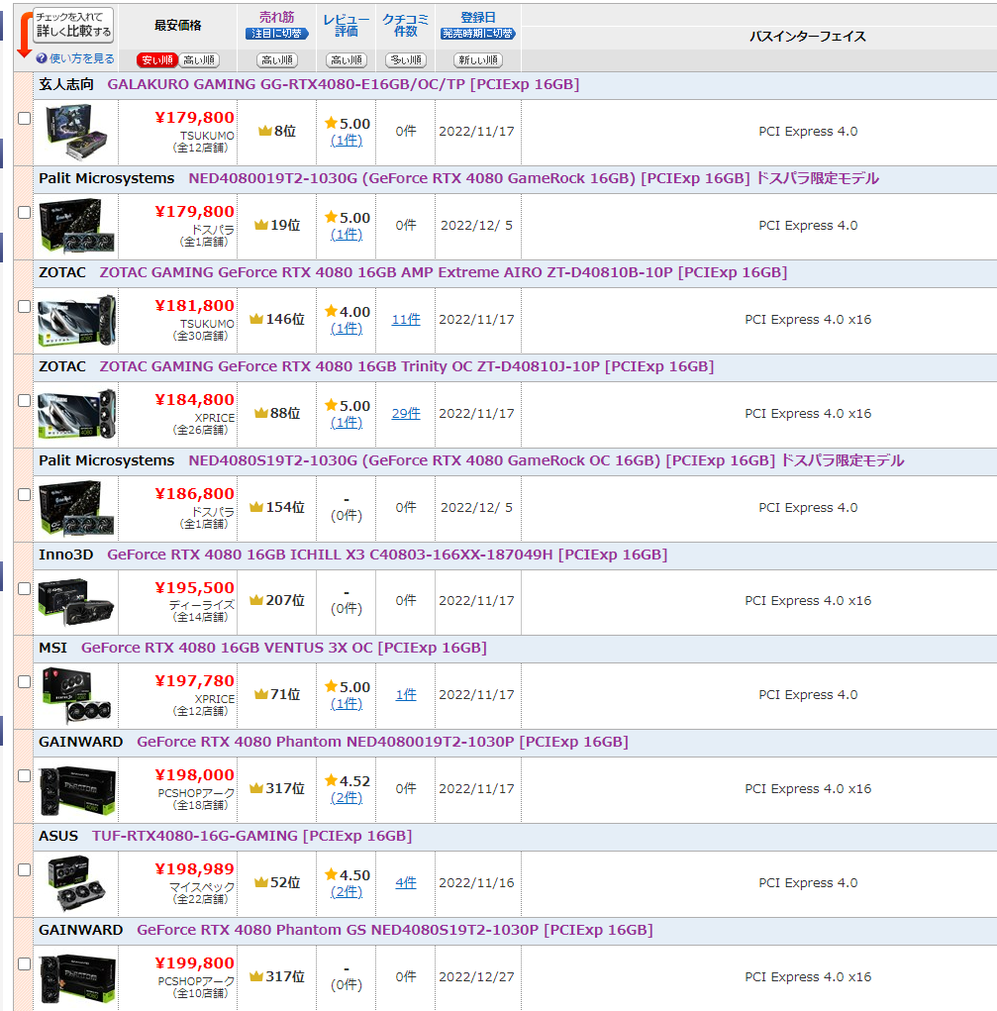Viewport: 997px width, 1011px height.
Task: Open the GAINWARD Phantom NED4080019T2 thumbnail
Action: click(77, 790)
